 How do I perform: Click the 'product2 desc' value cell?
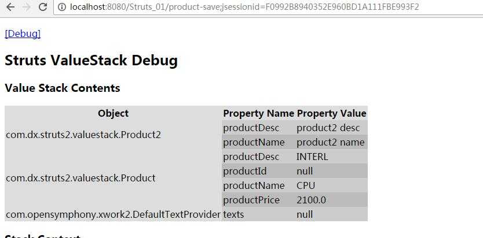point(331,128)
